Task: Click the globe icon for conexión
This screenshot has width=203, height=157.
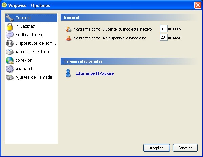Action: tap(9, 60)
